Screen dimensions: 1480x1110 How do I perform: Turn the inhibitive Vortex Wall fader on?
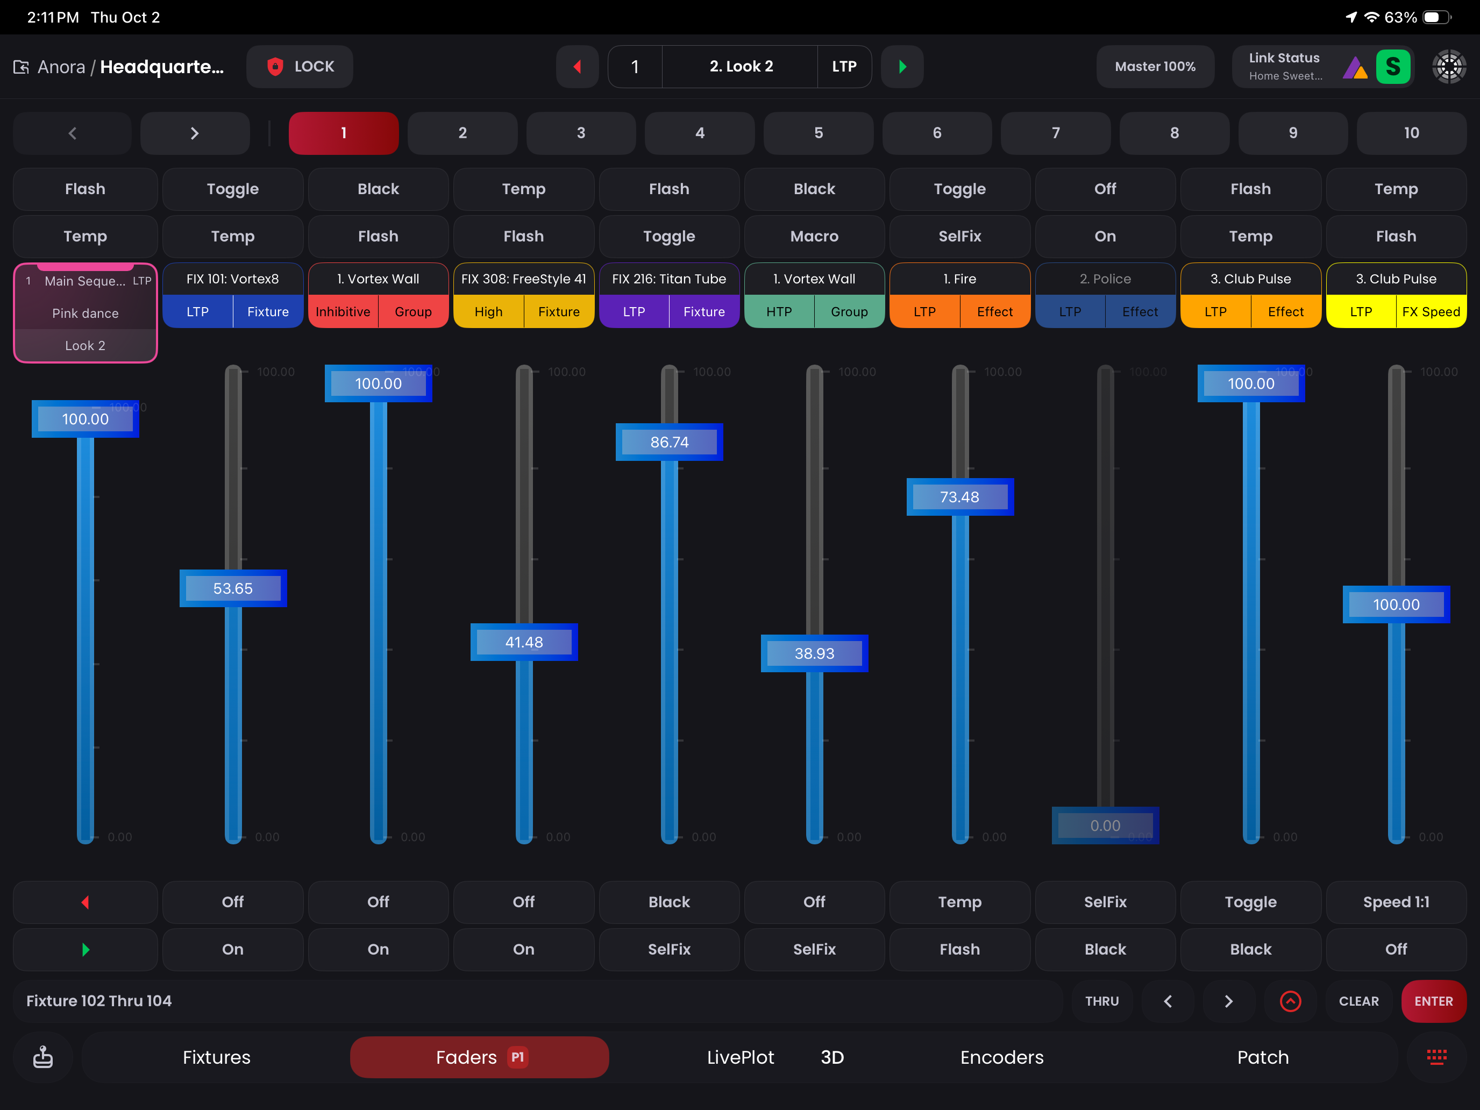[378, 949]
